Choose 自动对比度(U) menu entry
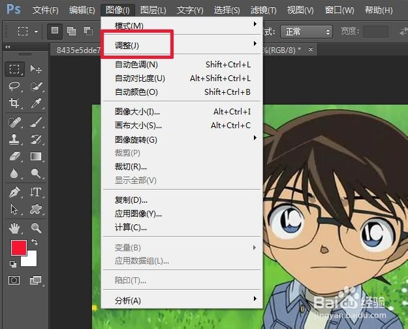This screenshot has height=329, width=408. [181, 78]
